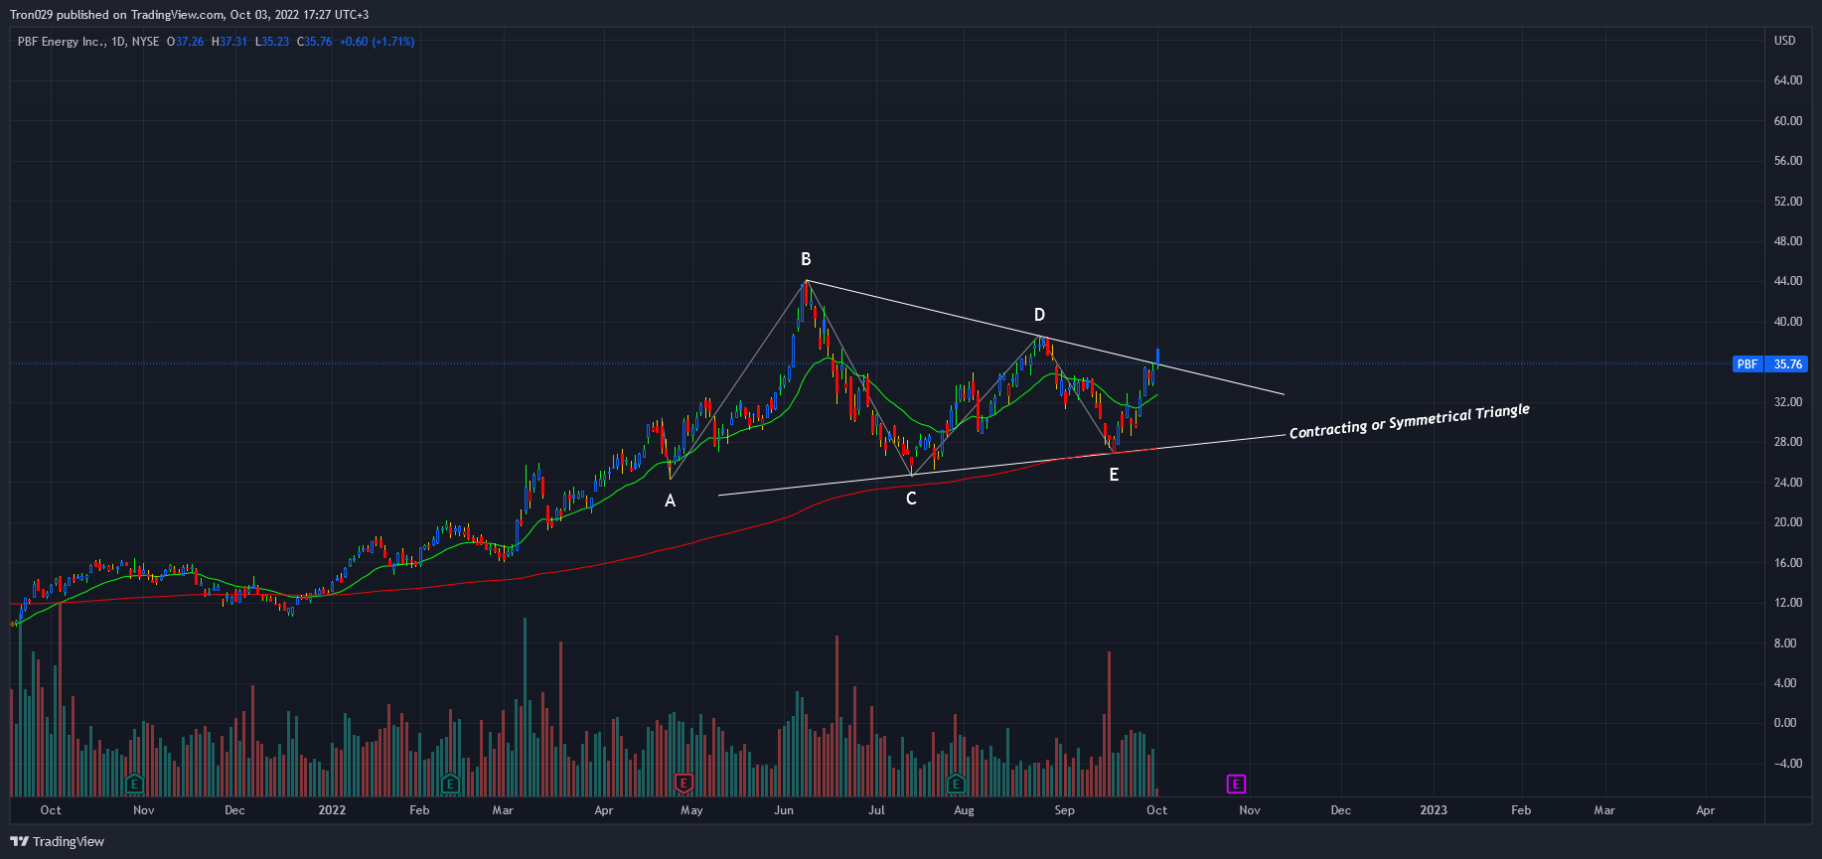Click the 64.00 price axis label

1788,80
